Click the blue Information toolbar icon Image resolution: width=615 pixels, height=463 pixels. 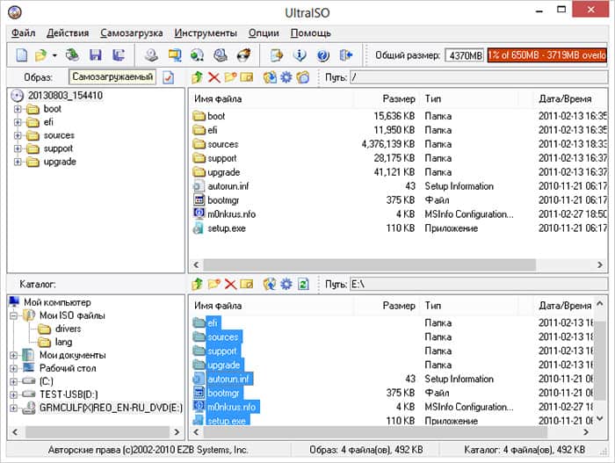click(x=300, y=55)
